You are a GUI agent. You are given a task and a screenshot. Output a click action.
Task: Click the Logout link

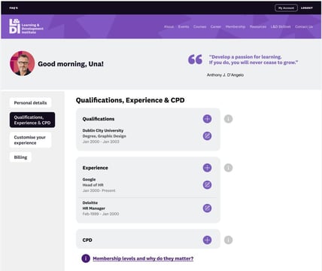point(307,8)
